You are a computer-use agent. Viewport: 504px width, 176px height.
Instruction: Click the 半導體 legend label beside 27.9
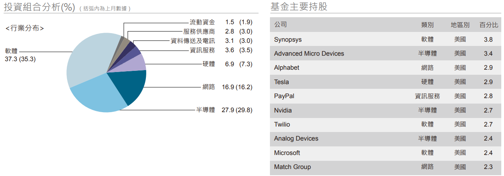click(206, 110)
